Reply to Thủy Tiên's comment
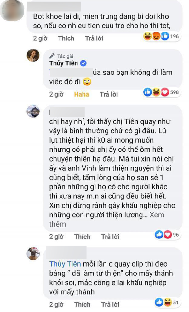This screenshot has height=312, width=189. [x=109, y=94]
